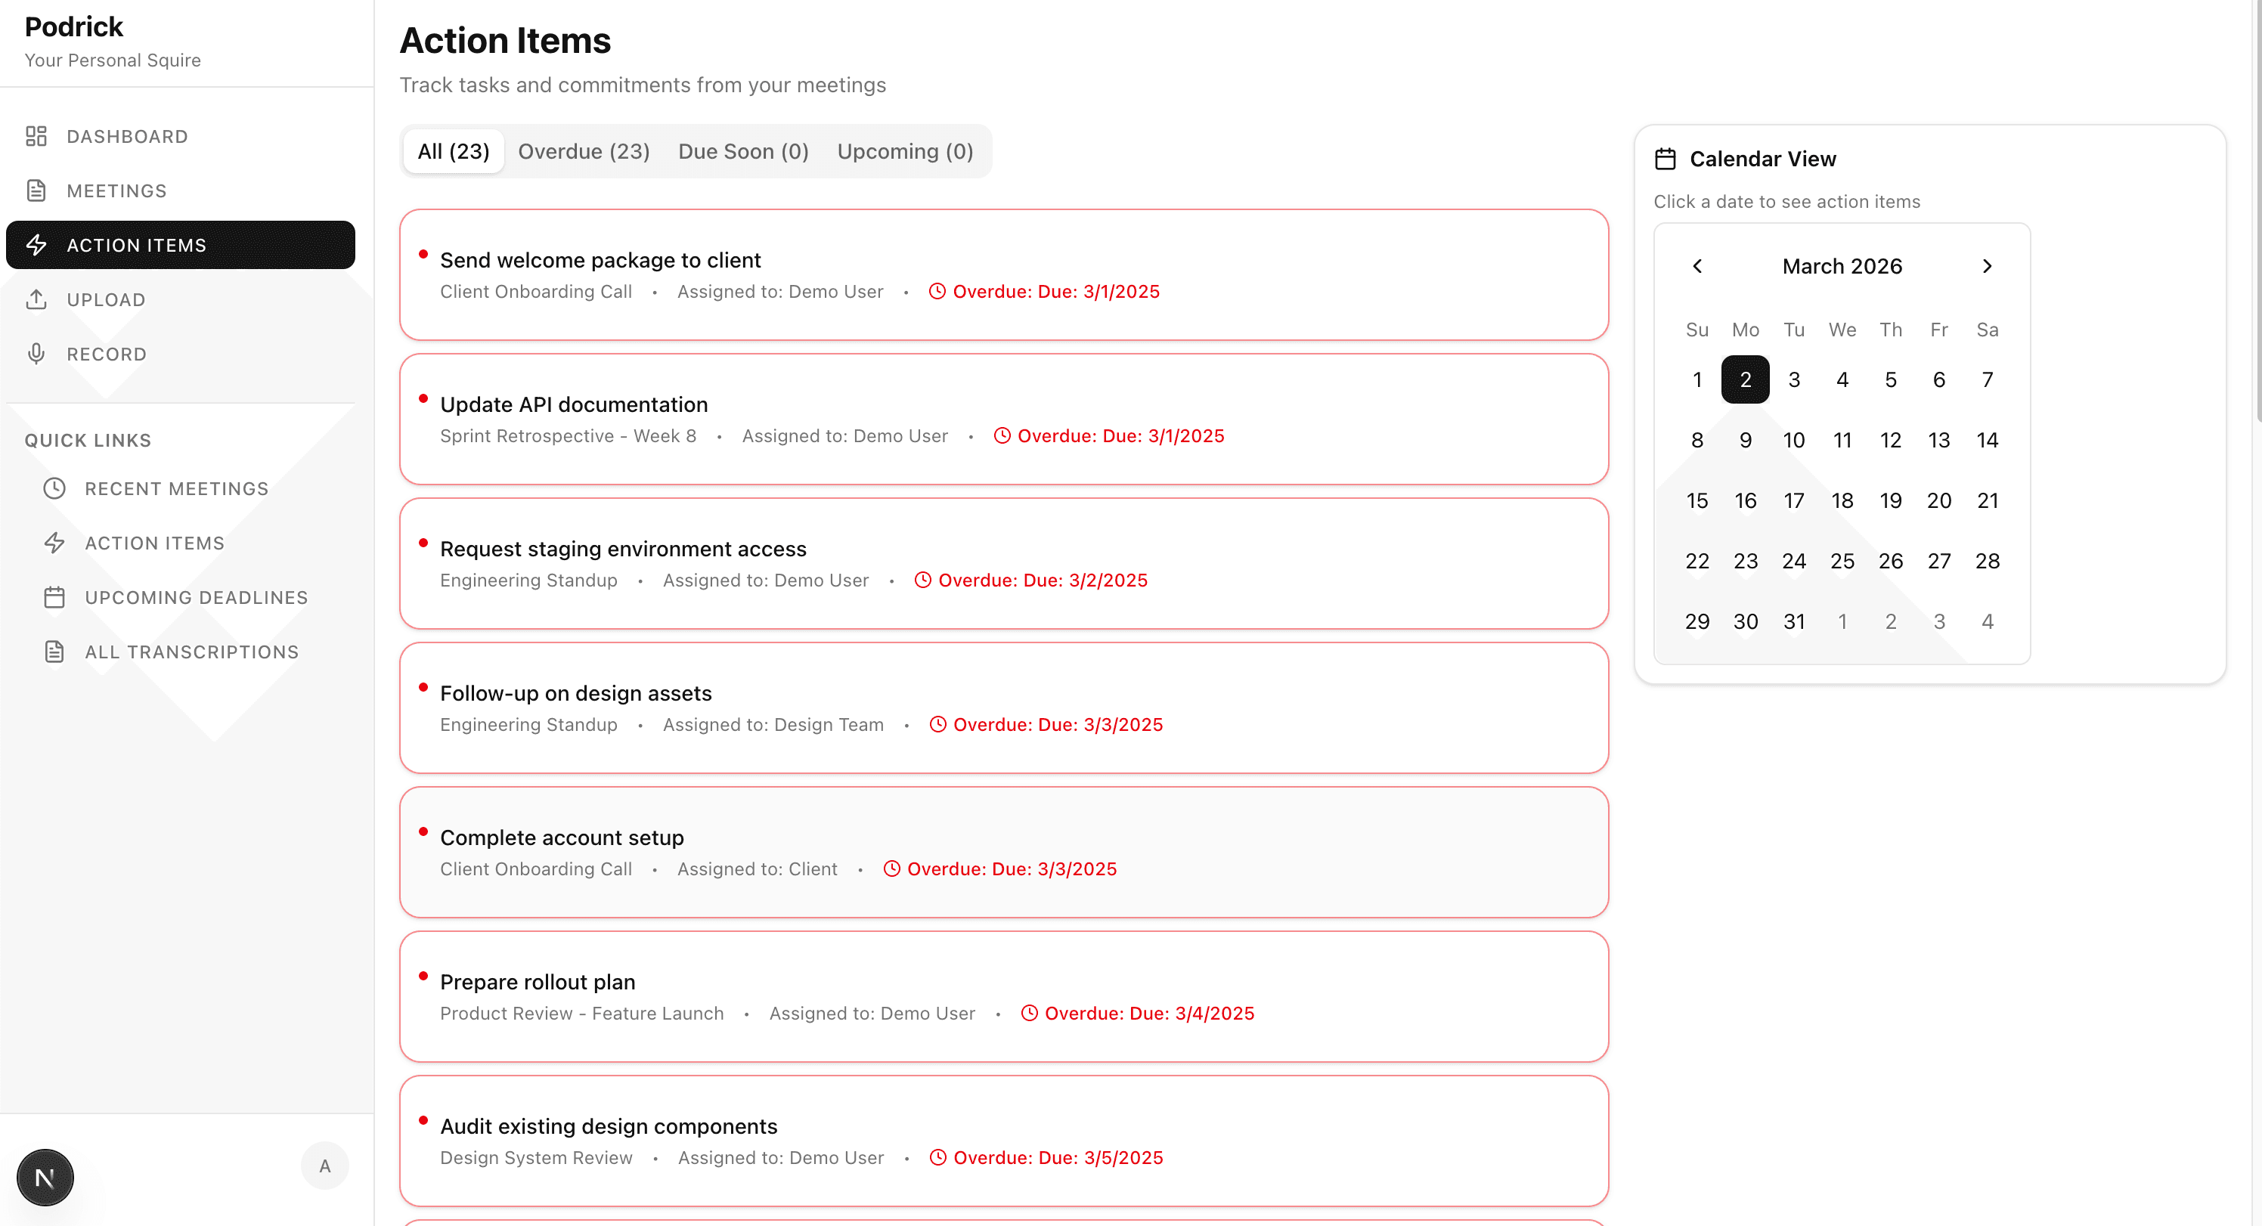Click the Upcoming Deadlines calendar icon

click(x=54, y=597)
